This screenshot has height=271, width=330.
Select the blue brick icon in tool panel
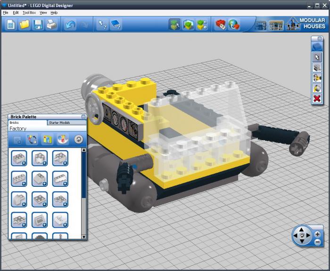[x=317, y=47]
